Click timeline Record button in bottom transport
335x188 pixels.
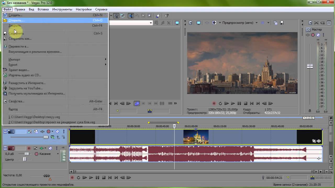click(72, 178)
